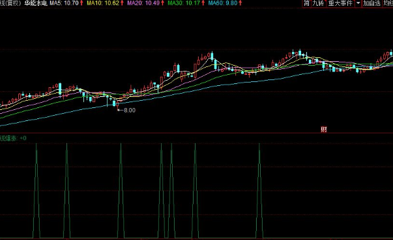Click the 均线 button at top right edge

[x=388, y=3]
